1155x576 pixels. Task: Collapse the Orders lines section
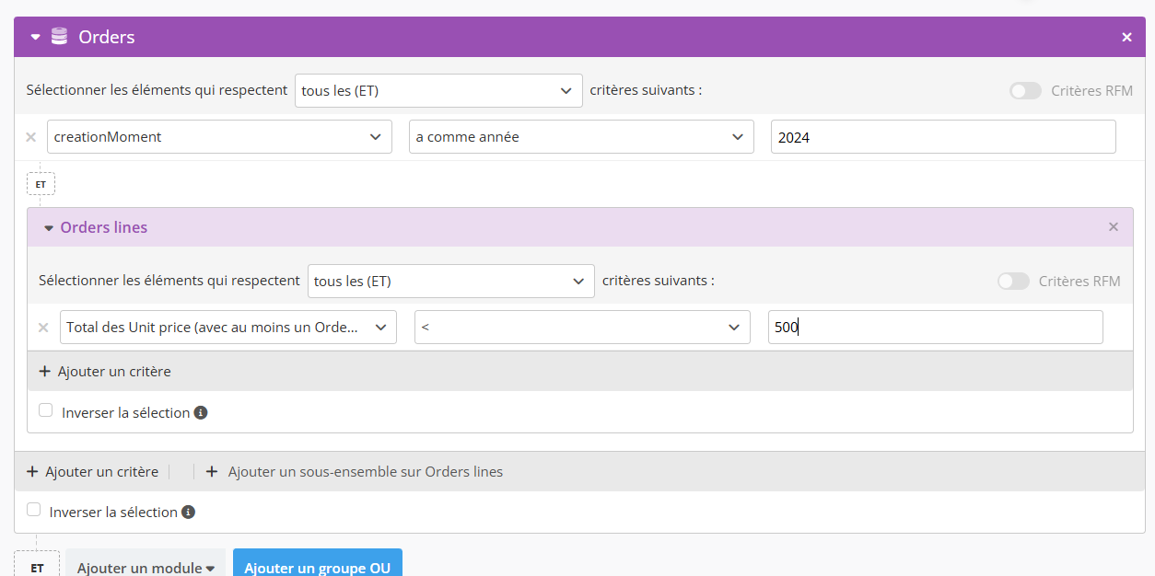[x=50, y=228]
